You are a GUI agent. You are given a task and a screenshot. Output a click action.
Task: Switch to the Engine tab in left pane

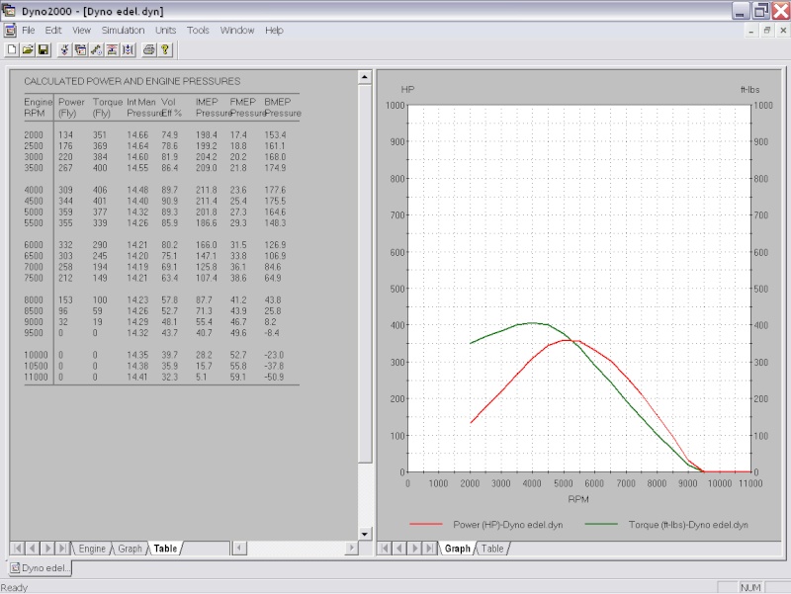(92, 549)
